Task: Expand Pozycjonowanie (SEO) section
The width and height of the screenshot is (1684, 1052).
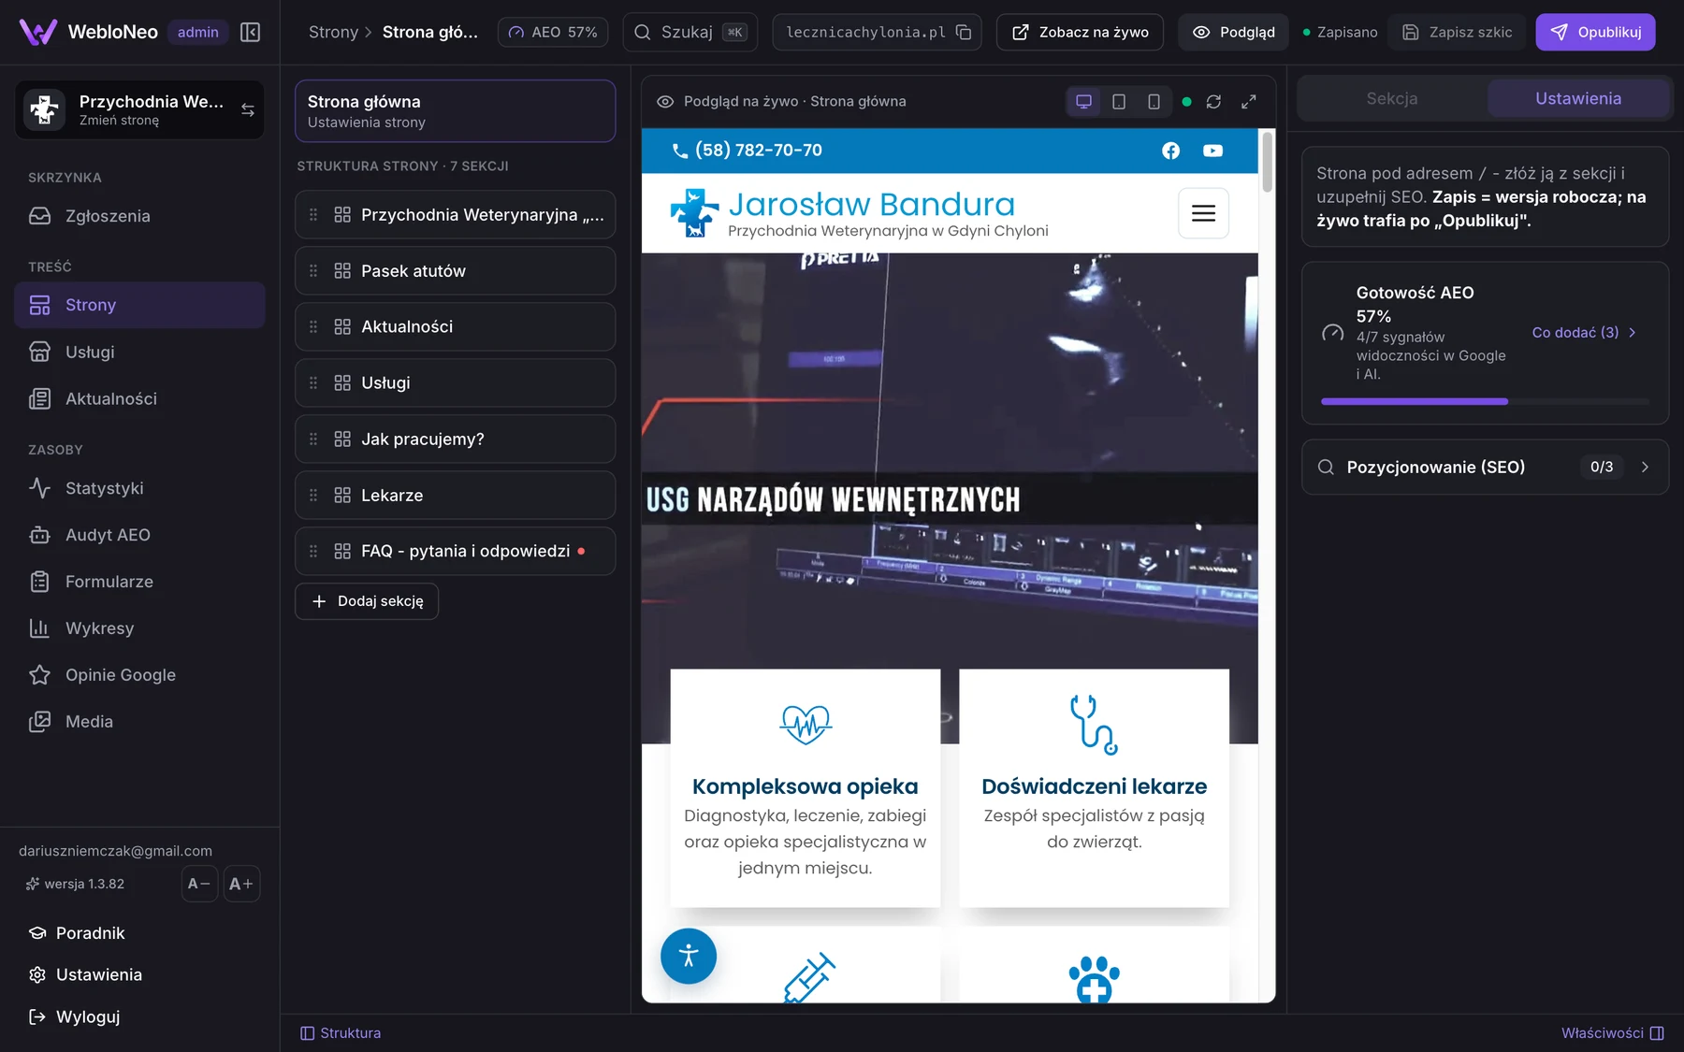Action: point(1485,467)
